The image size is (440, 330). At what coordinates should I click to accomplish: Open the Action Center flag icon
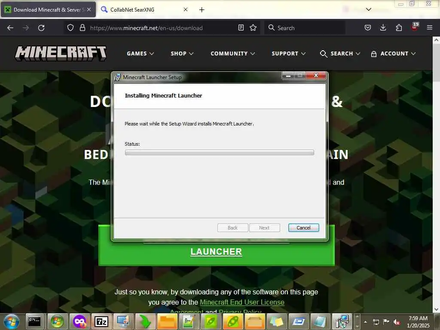coord(386,321)
